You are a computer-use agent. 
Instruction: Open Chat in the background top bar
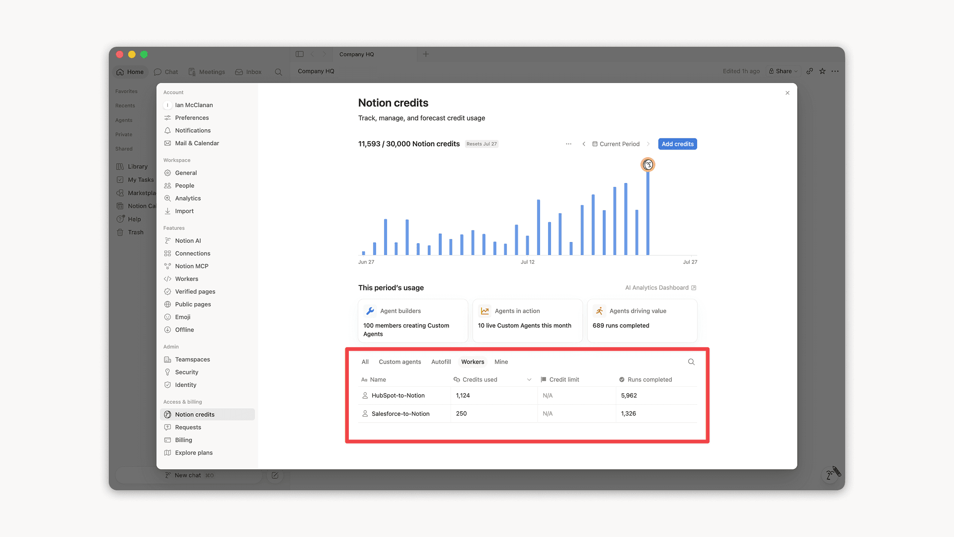[x=166, y=72]
